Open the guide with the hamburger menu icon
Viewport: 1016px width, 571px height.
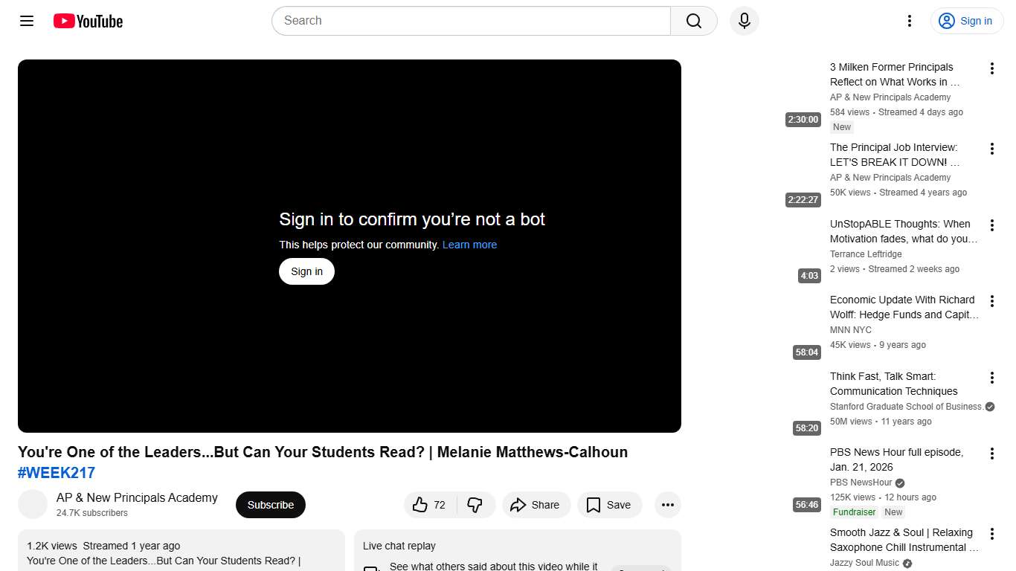26,21
